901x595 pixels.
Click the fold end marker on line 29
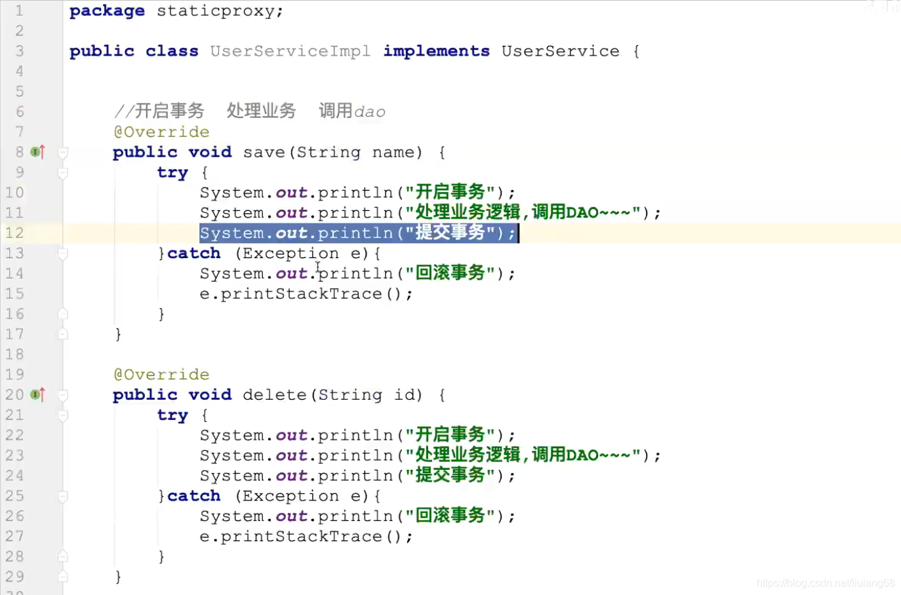coord(63,577)
